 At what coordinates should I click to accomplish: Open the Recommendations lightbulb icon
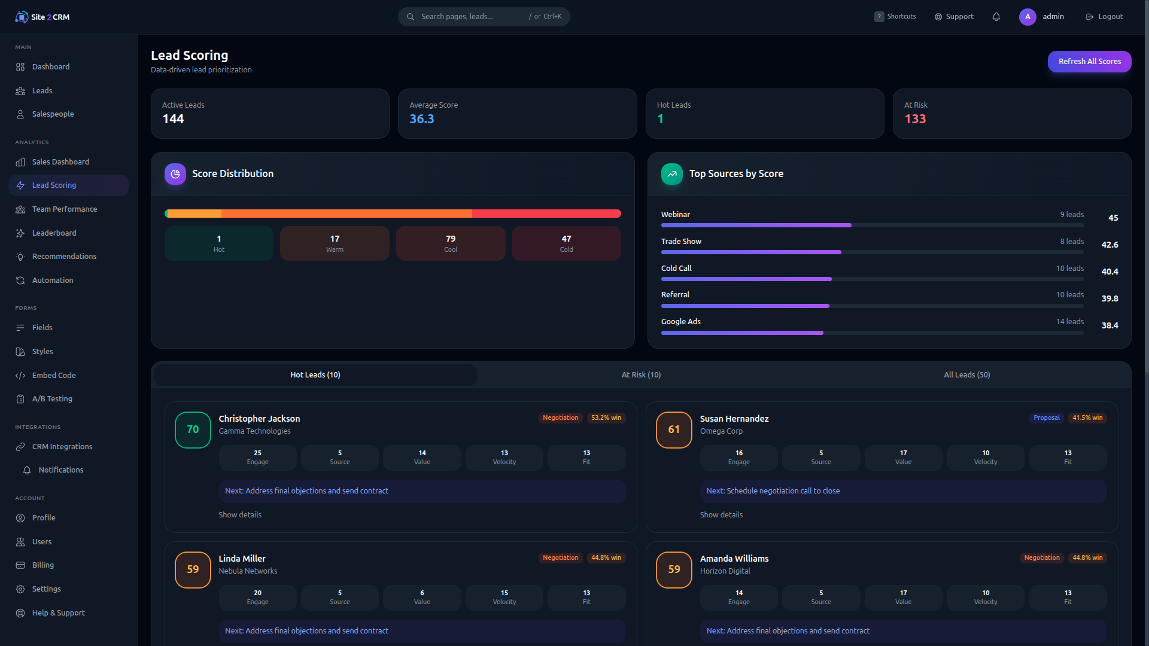(20, 257)
